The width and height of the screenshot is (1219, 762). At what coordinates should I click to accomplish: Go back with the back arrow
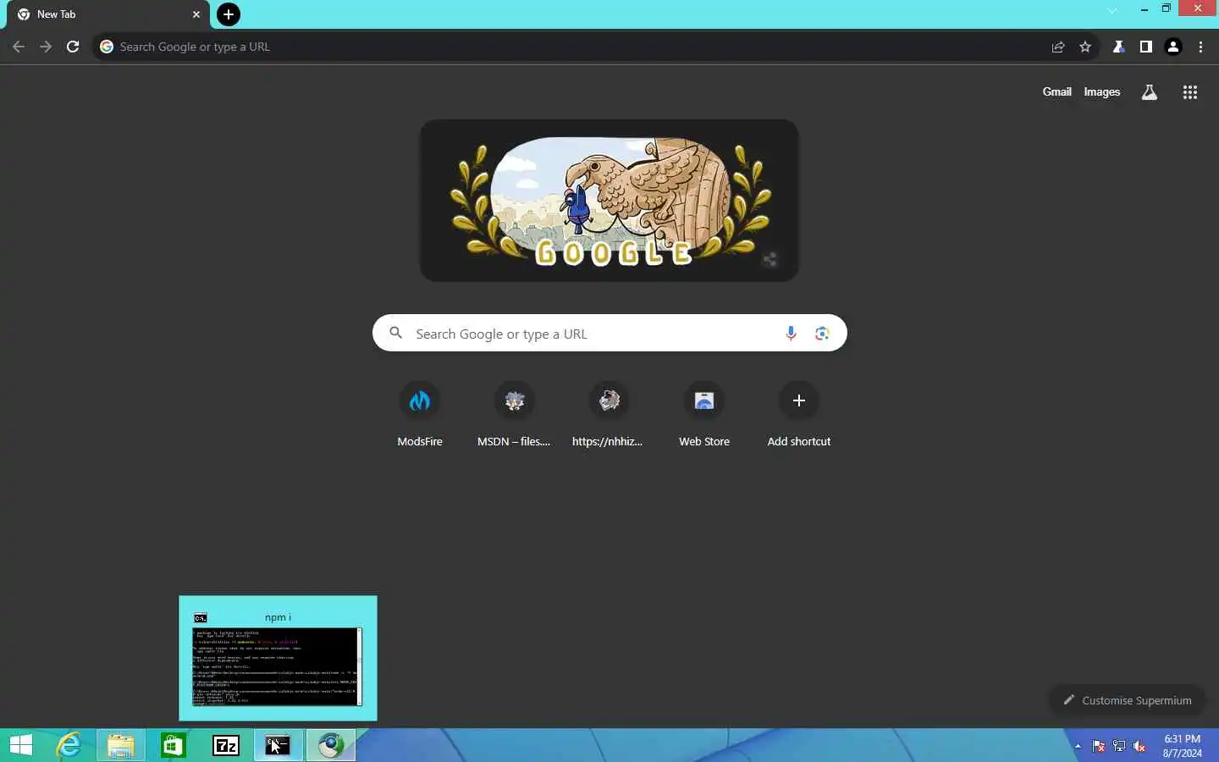pyautogui.click(x=19, y=47)
